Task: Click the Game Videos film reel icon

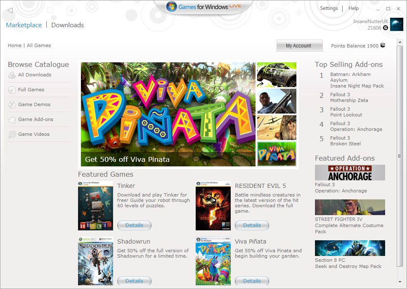Action: (x=12, y=135)
